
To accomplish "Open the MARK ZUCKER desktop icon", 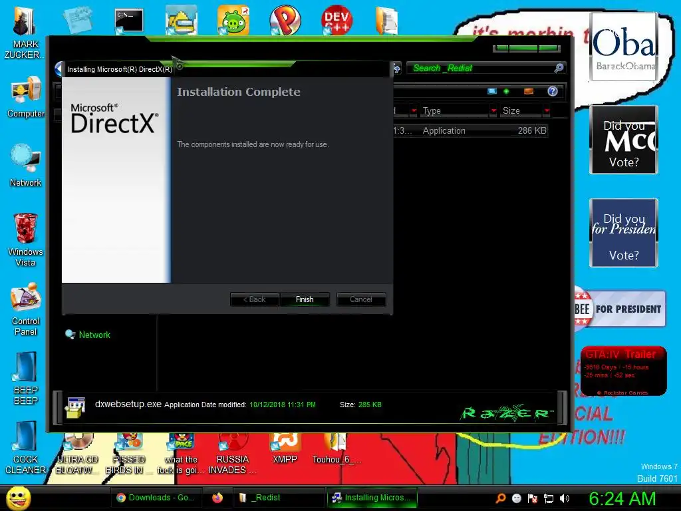I will click(x=25, y=33).
